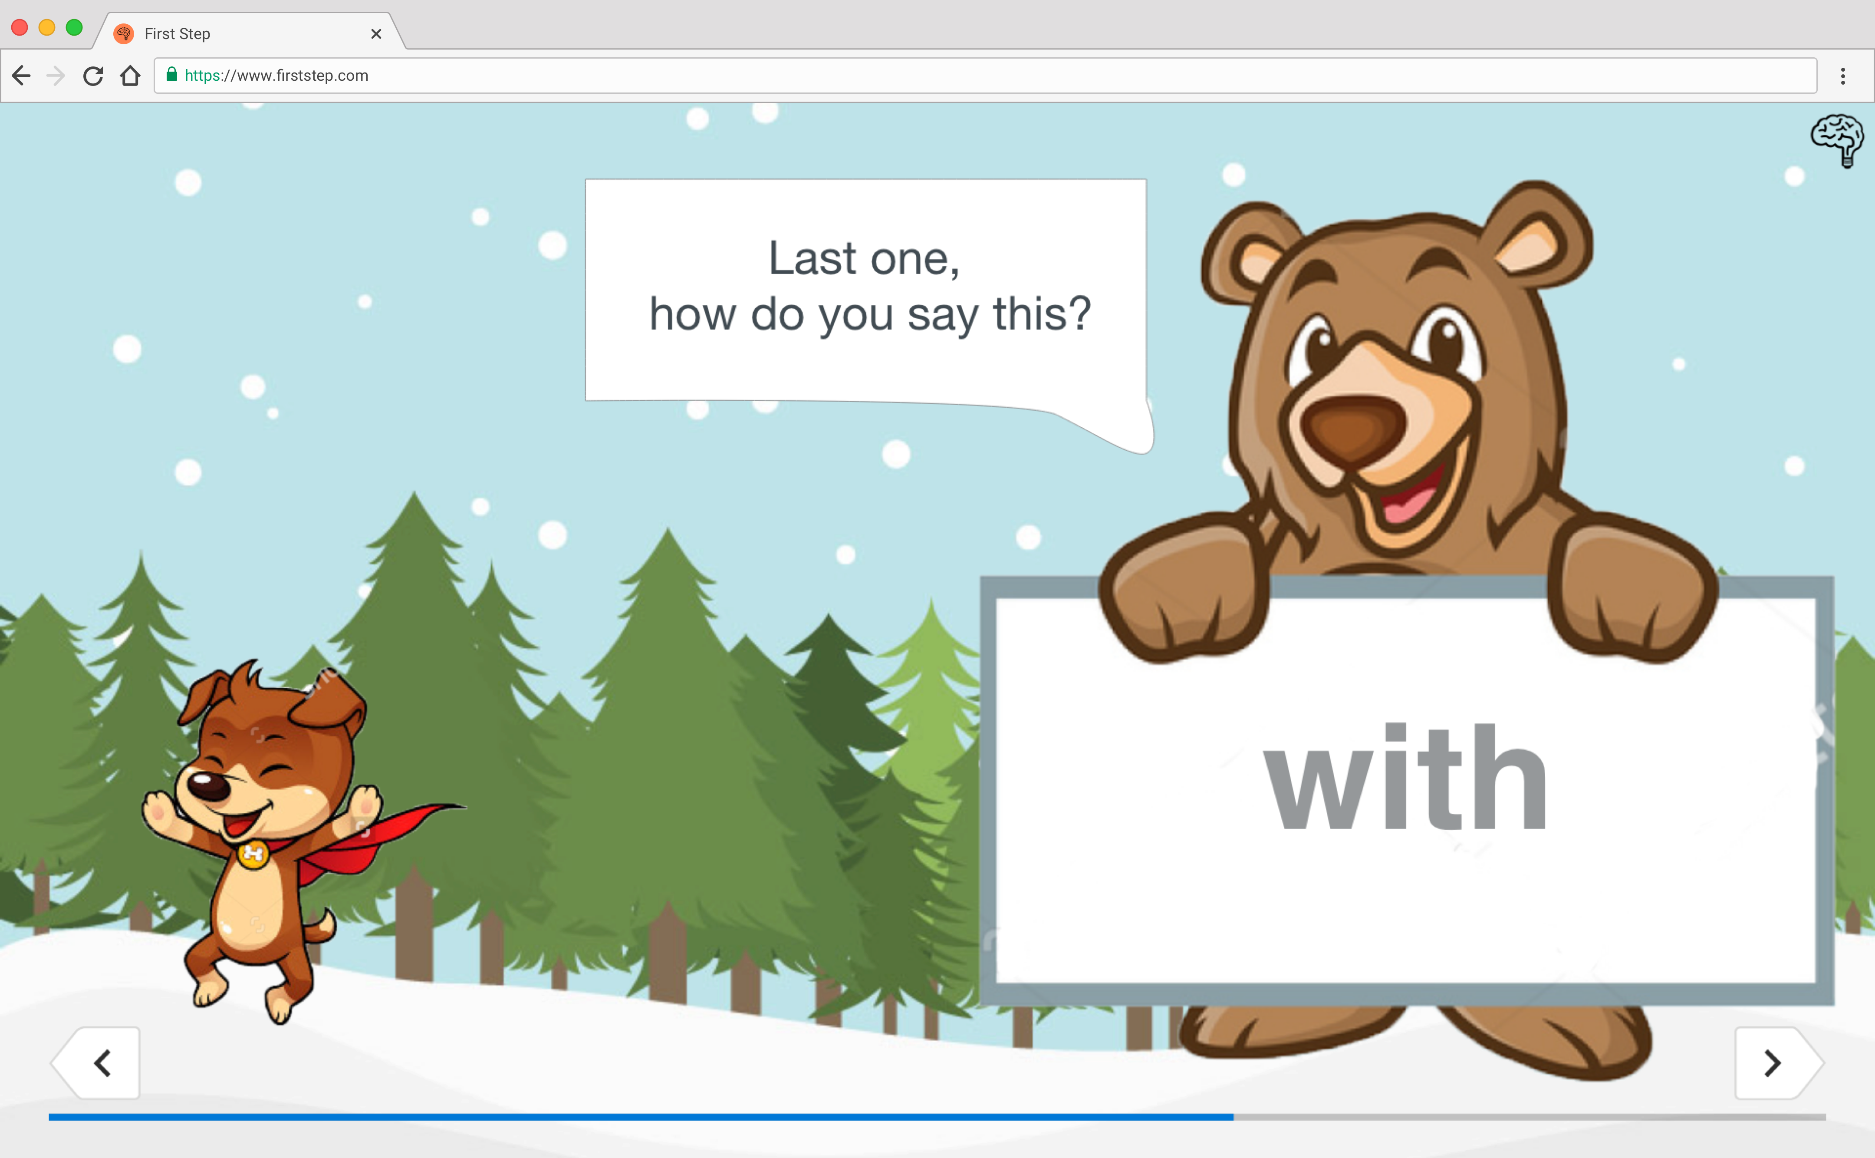This screenshot has width=1875, height=1158.
Task: Click the green secure padlock icon
Action: pos(171,74)
